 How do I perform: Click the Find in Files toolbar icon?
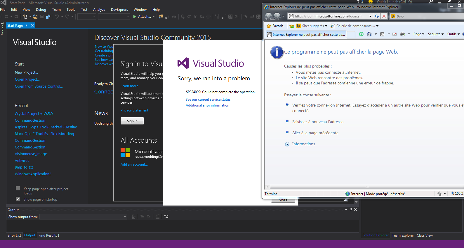click(x=161, y=17)
